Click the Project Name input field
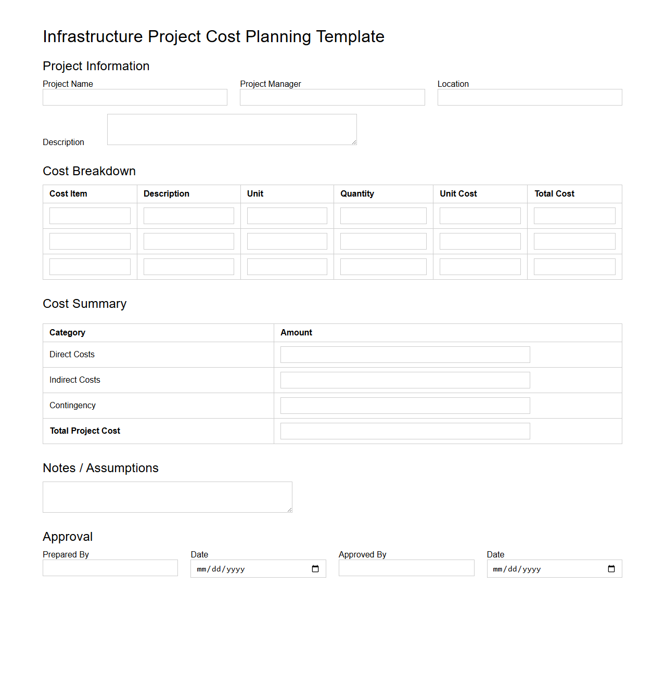The width and height of the screenshot is (665, 676). [x=134, y=97]
